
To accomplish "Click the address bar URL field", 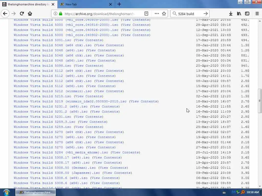I will (x=100, y=14).
